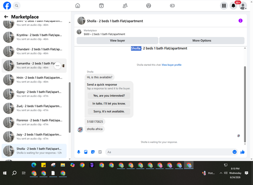253x185 pixels.
Task: Open Windows Start menu
Action: 5,173
